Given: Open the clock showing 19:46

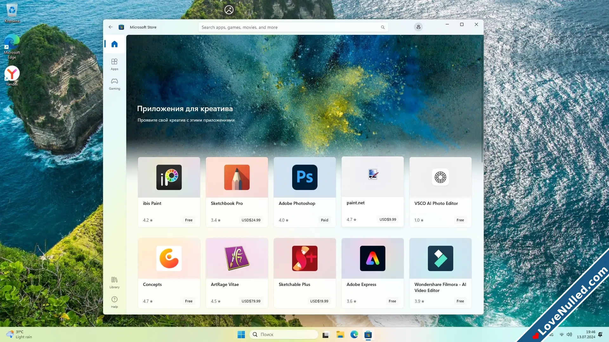Looking at the screenshot, I should click(586, 334).
